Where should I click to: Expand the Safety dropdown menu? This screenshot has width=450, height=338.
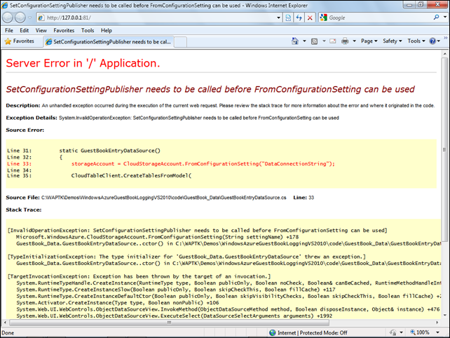(393, 41)
